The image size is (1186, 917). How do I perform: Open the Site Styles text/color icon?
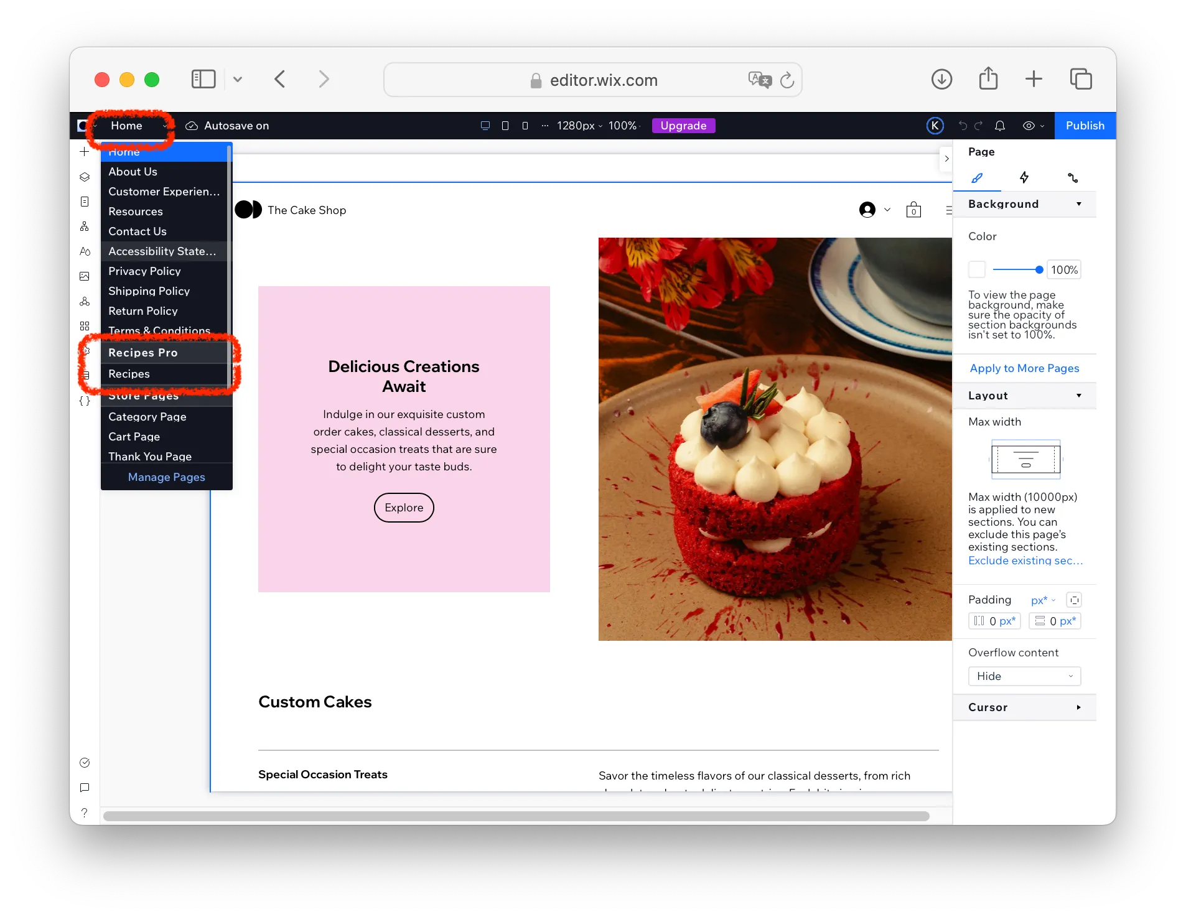coord(85,251)
